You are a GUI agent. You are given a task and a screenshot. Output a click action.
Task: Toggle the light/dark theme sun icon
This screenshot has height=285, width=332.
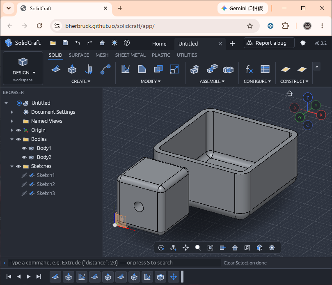click(x=114, y=43)
